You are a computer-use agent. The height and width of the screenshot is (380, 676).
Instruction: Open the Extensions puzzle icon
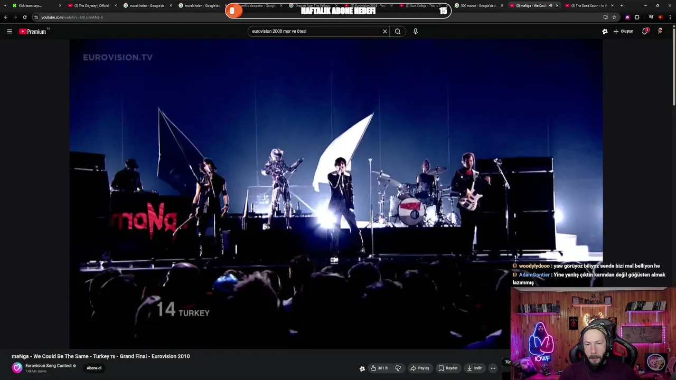click(637, 17)
